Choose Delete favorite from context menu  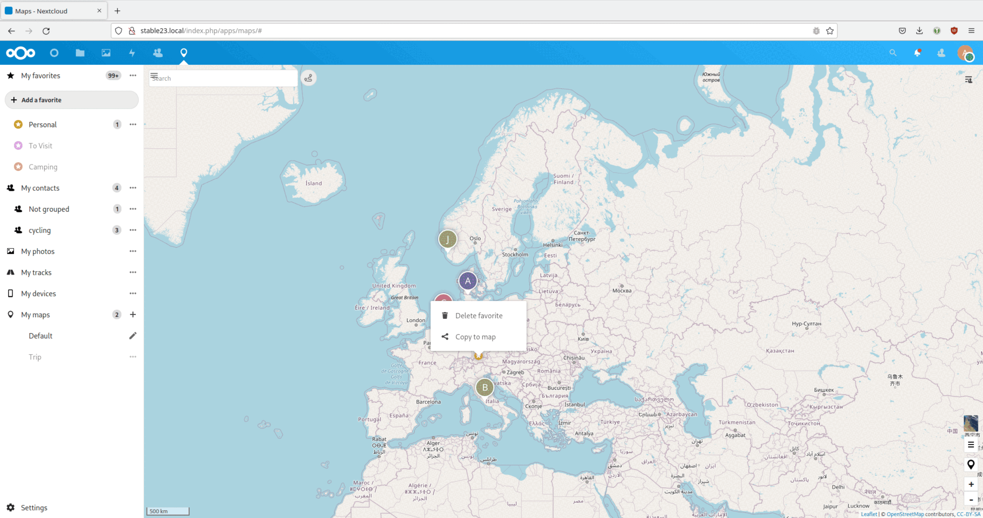coord(478,316)
